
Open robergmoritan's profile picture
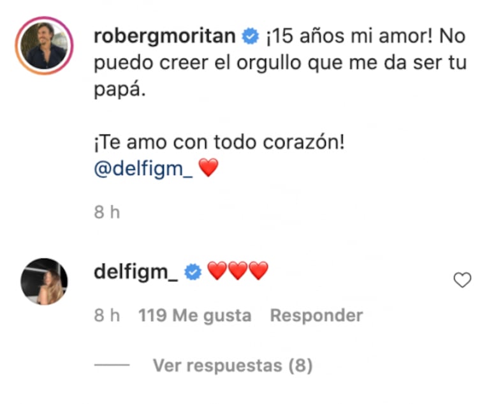45,46
